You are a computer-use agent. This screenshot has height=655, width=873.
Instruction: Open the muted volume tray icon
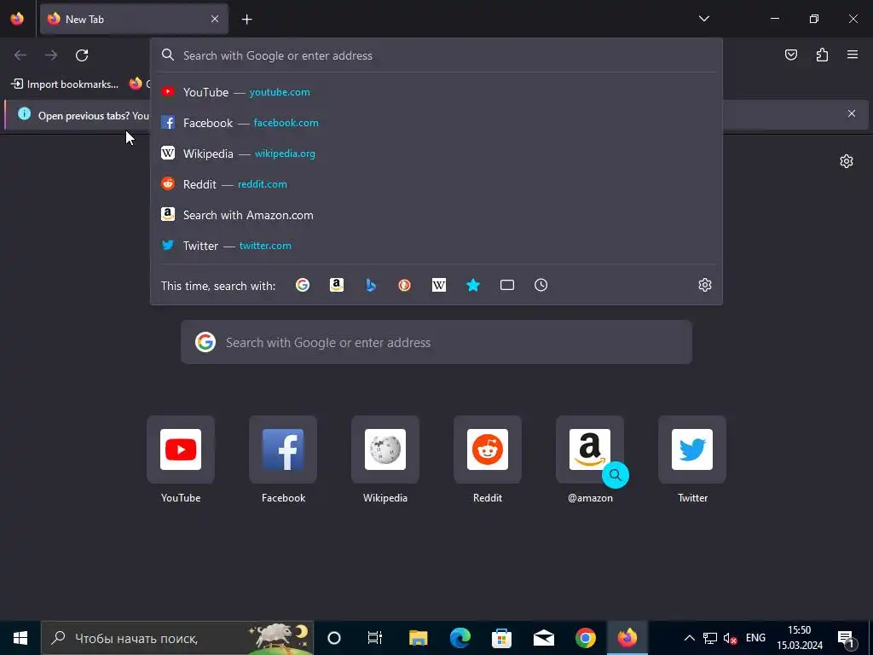[730, 638]
